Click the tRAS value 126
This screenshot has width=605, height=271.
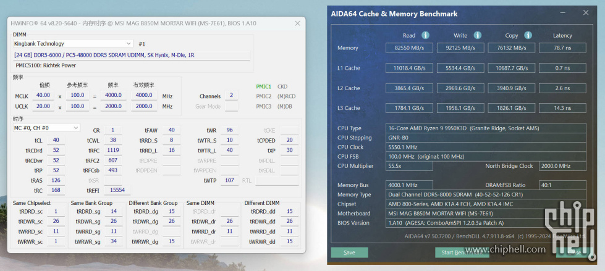pos(56,180)
